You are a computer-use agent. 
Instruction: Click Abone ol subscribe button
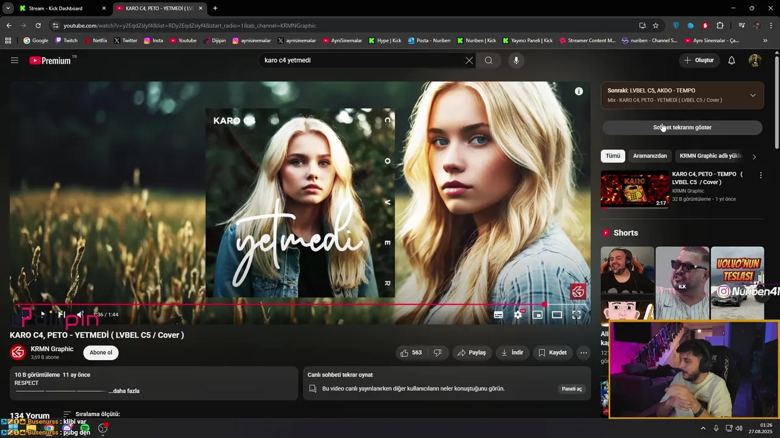click(101, 353)
